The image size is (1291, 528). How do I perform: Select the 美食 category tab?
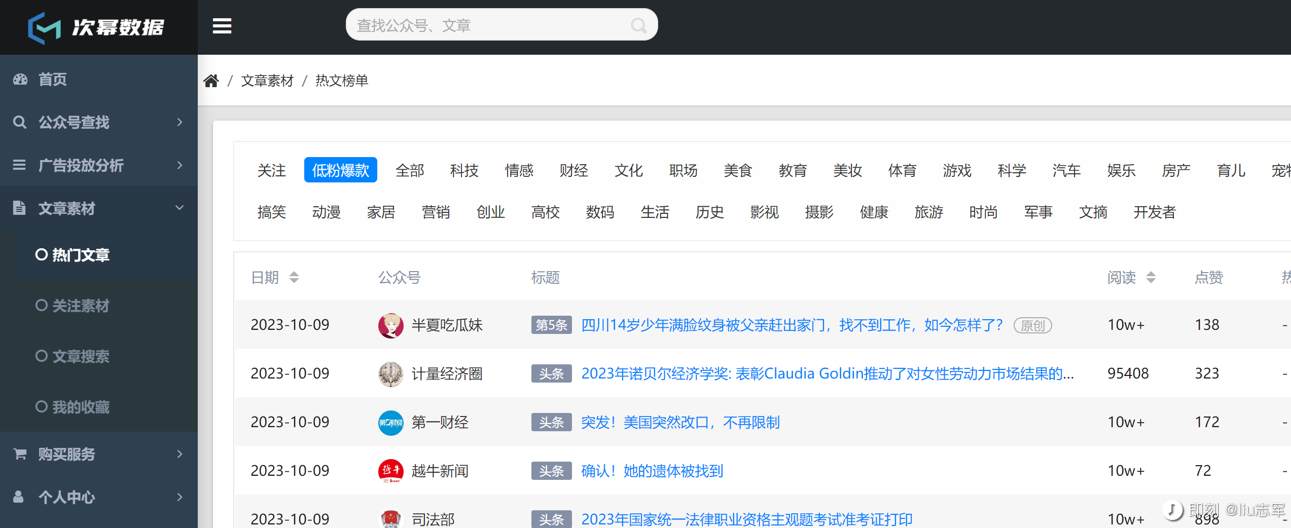(x=738, y=170)
